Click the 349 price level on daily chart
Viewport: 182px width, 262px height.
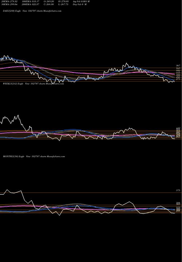click(178, 68)
